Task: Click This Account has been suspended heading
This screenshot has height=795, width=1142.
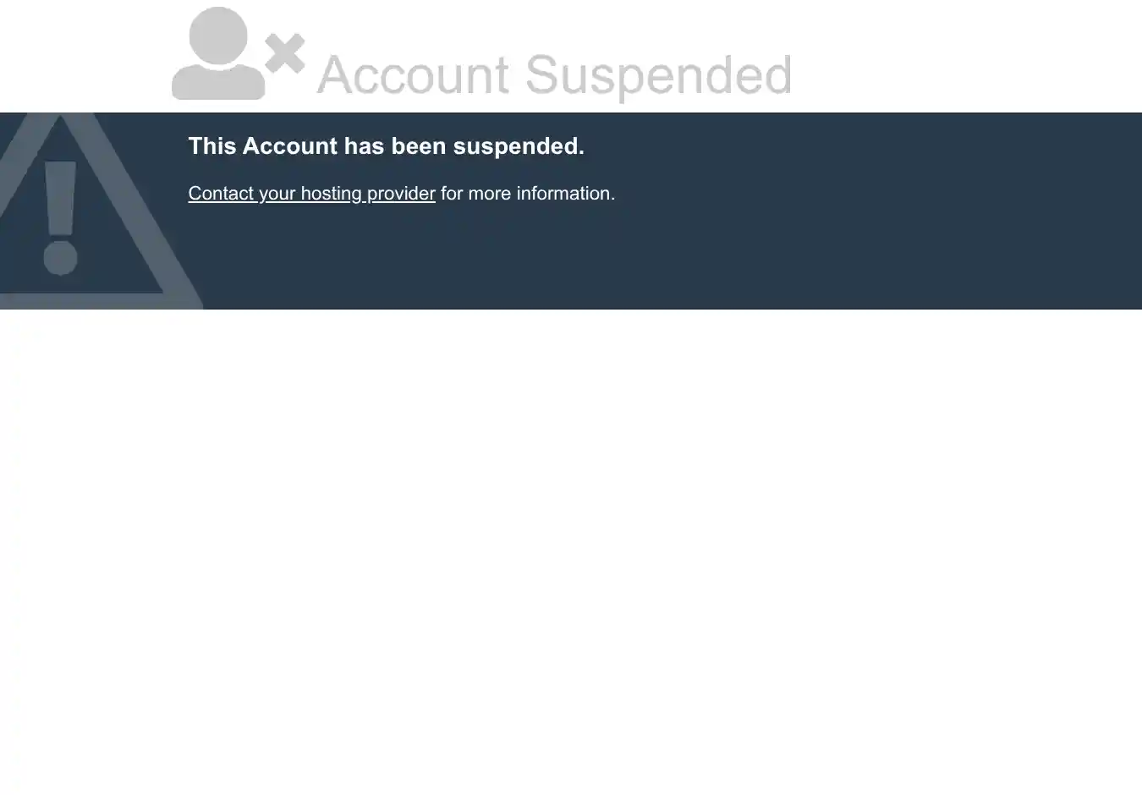Action: click(x=386, y=146)
